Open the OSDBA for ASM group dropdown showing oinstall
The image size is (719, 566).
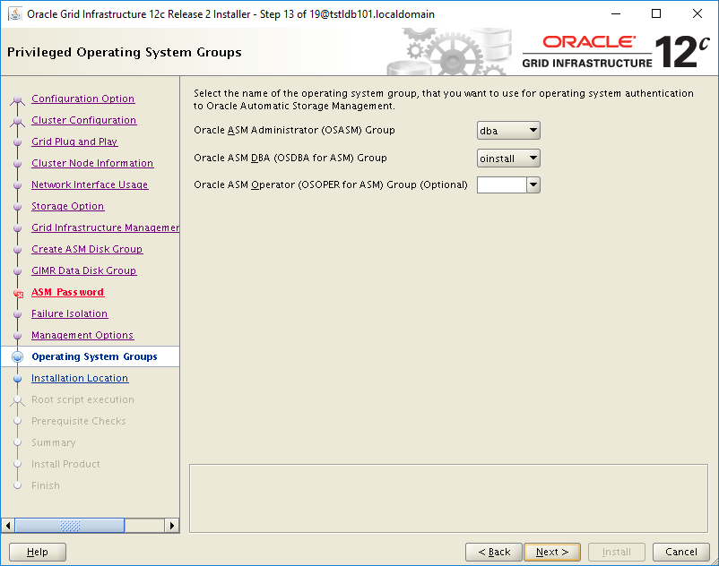508,159
